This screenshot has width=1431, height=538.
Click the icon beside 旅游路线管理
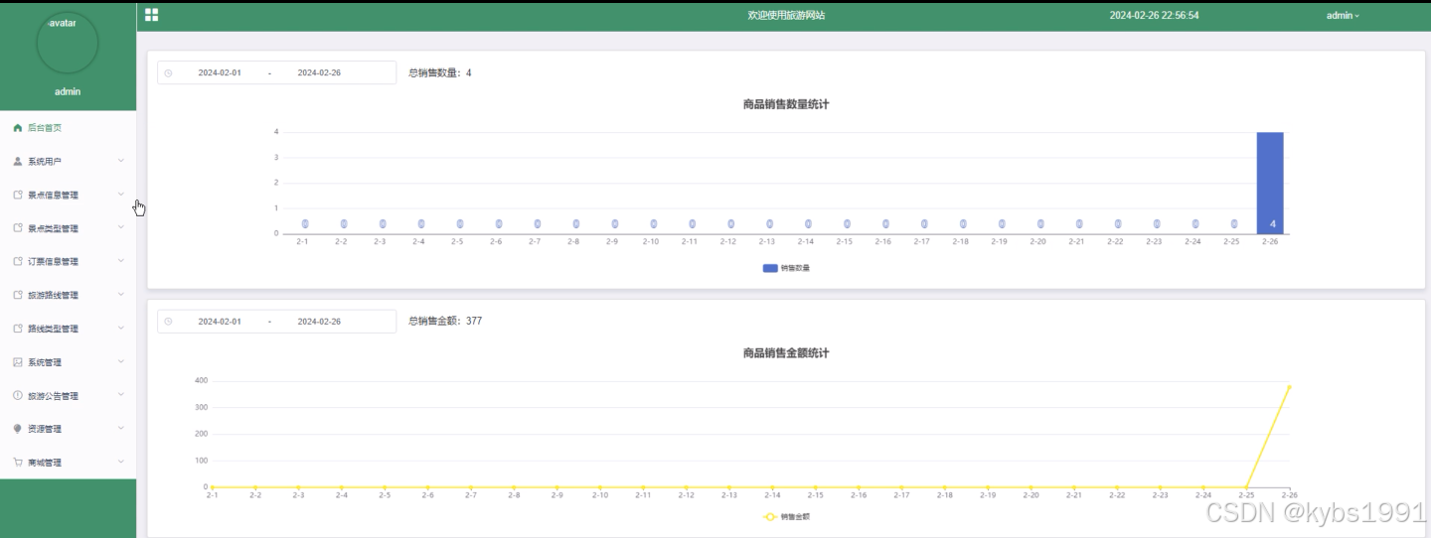(x=18, y=295)
